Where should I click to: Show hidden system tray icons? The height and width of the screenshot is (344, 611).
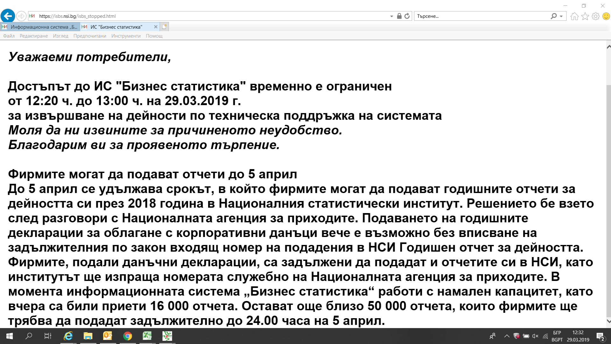coord(507,336)
